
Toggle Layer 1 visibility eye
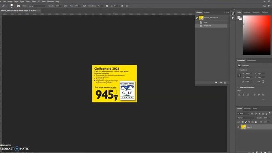(238, 127)
